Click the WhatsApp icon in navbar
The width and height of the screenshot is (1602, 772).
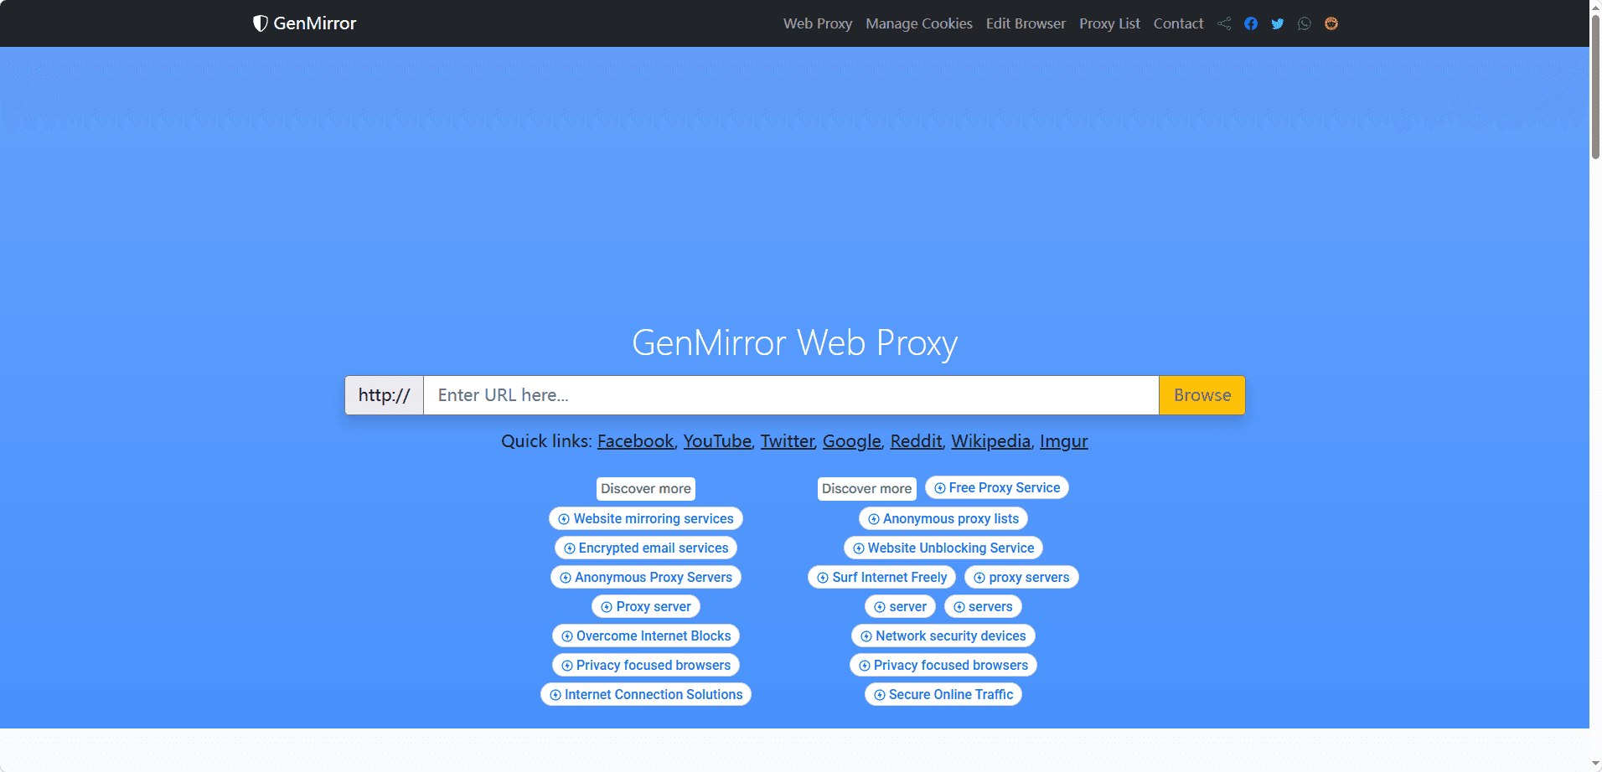click(1305, 23)
